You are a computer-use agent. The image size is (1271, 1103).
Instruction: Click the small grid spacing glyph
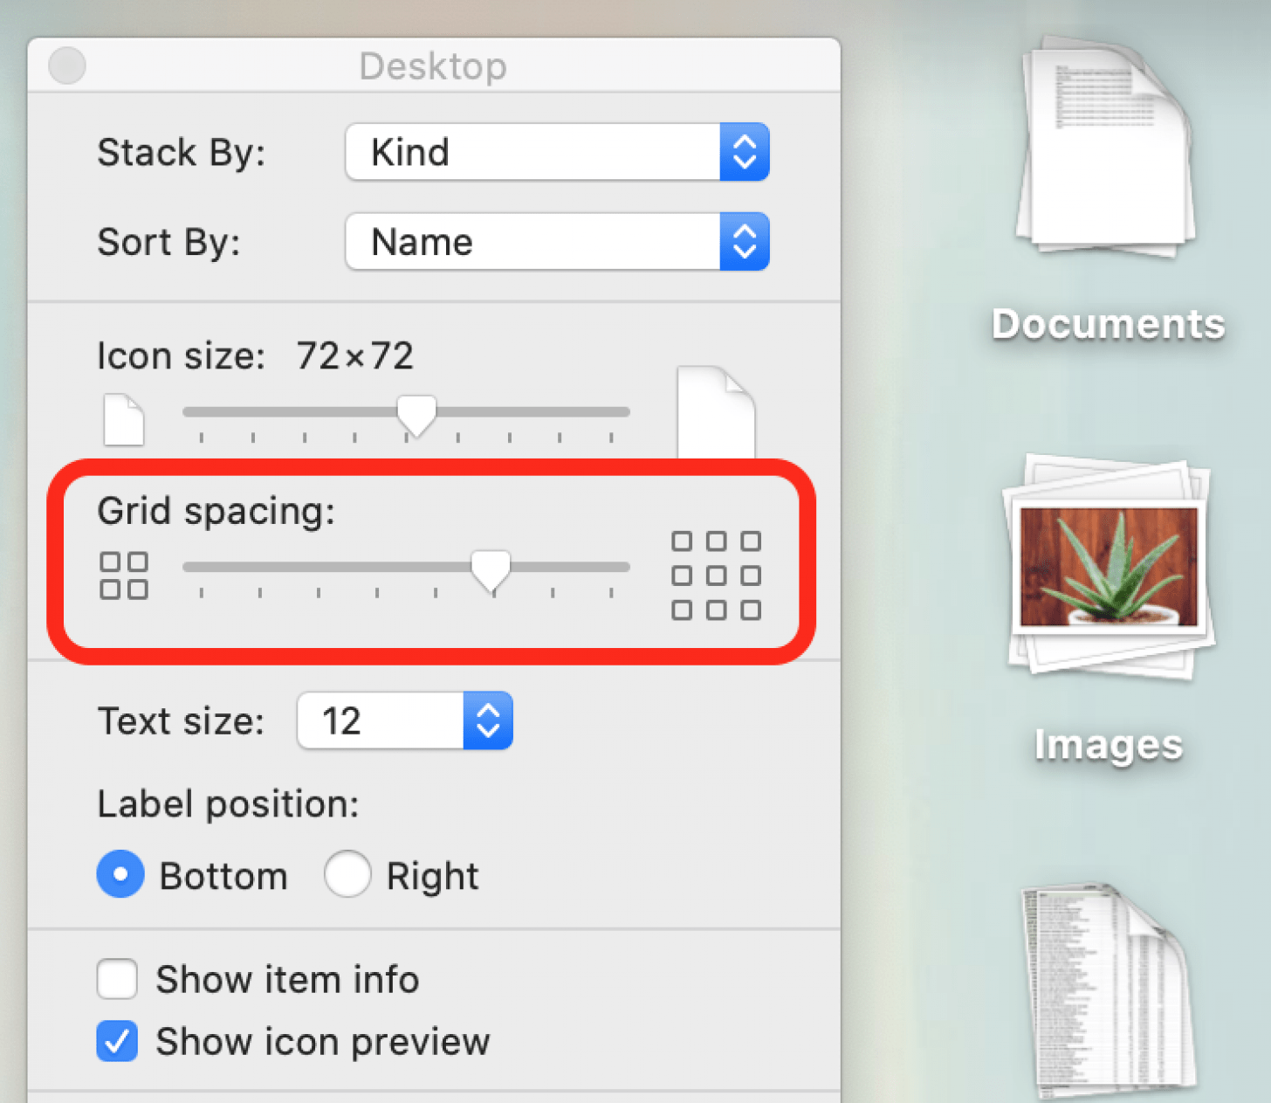[123, 574]
